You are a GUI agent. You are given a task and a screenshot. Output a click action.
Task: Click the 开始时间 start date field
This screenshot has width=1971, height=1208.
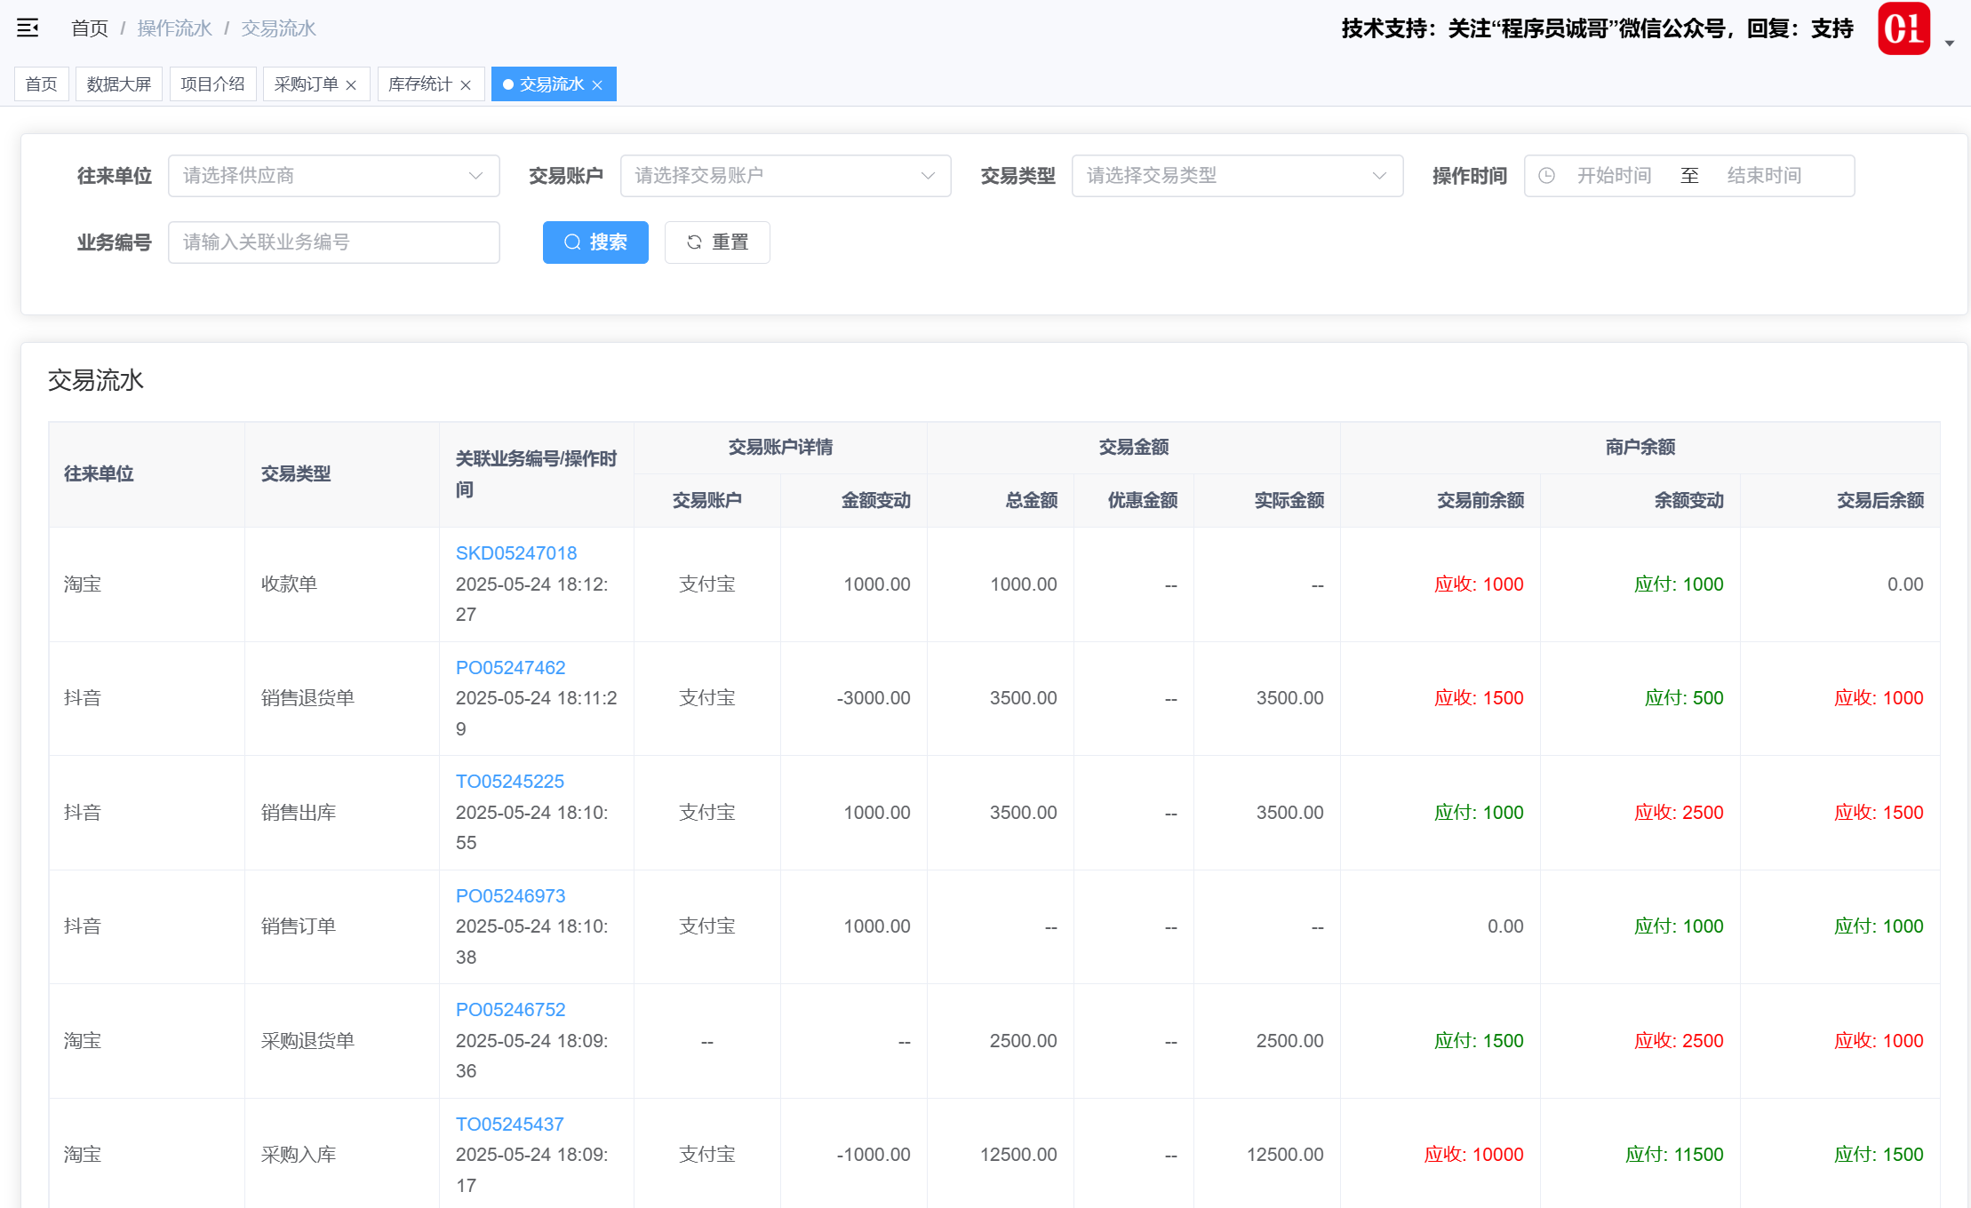[1614, 176]
